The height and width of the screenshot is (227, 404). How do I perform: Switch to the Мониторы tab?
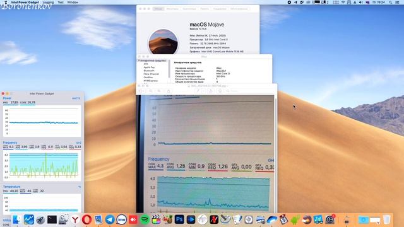172,9
